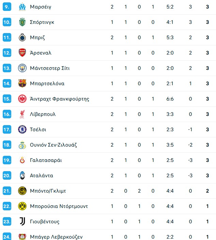Click the Arsenal crest icon
Image resolution: width=216 pixels, height=240 pixels.
tap(22, 53)
